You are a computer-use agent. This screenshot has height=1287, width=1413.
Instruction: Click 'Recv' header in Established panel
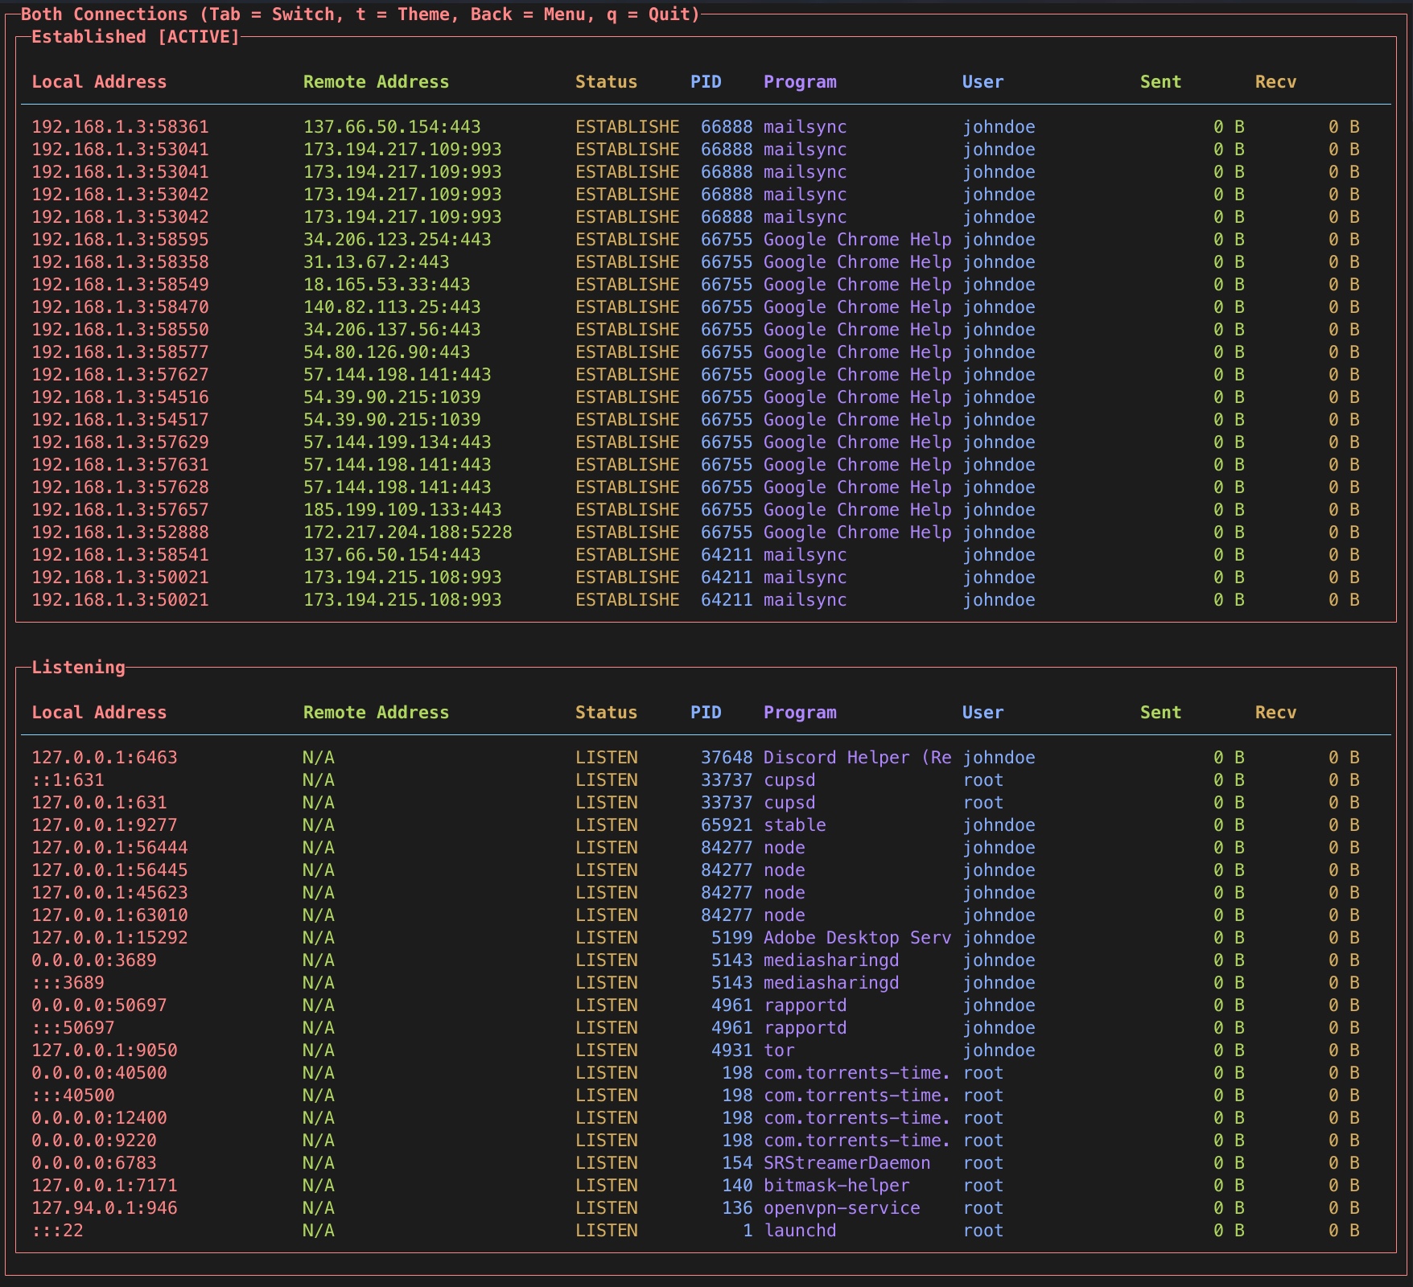pyautogui.click(x=1275, y=82)
